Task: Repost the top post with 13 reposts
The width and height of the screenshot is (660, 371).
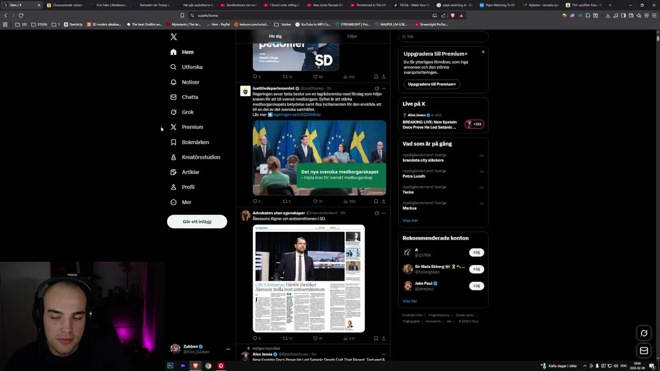Action: click(x=287, y=77)
